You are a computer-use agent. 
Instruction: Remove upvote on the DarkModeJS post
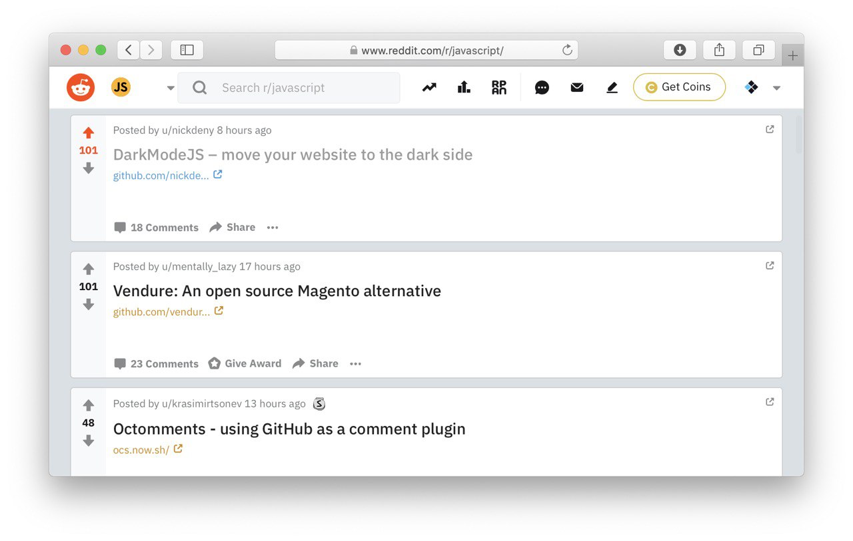point(89,133)
